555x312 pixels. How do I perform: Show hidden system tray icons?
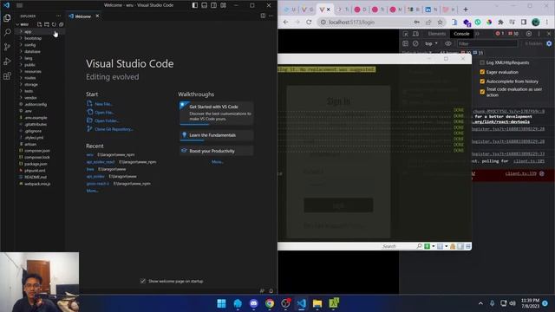pyautogui.click(x=480, y=303)
